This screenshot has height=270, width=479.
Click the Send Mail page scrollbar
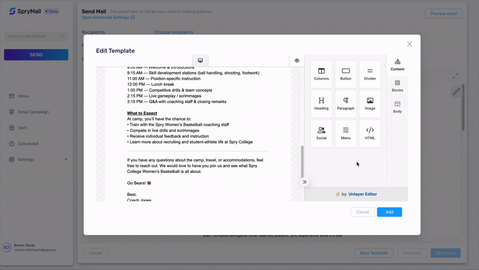(x=463, y=108)
